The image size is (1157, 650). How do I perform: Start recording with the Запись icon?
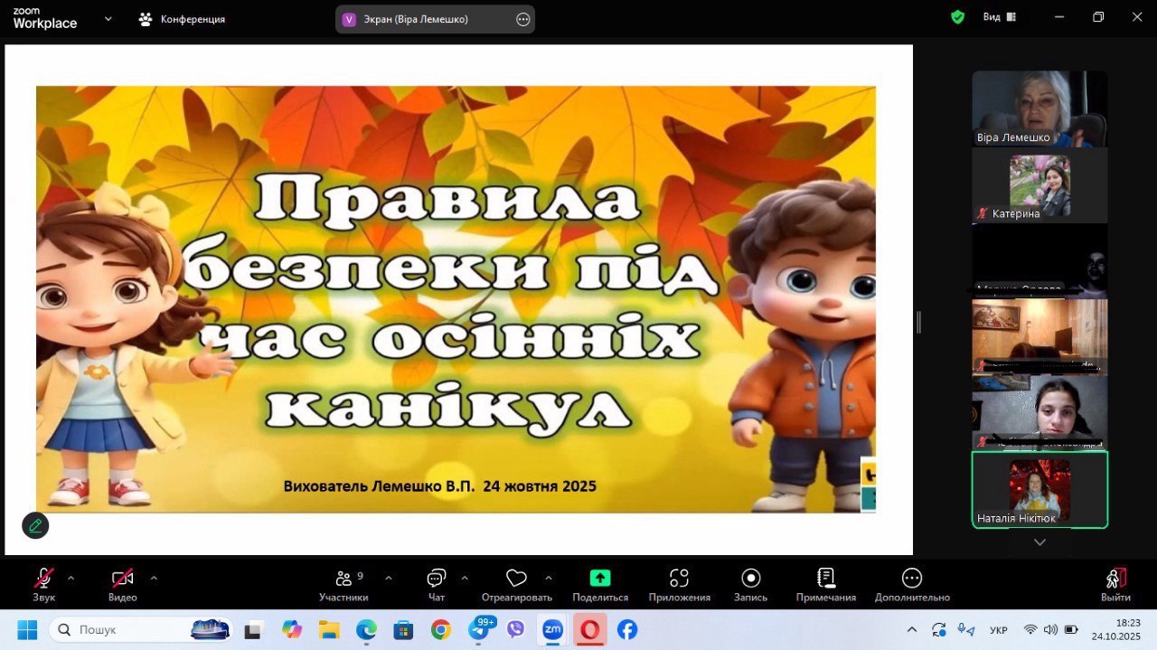coord(750,579)
